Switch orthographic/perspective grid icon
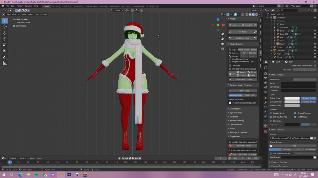Viewport: 318px width, 178px height. (x=222, y=49)
